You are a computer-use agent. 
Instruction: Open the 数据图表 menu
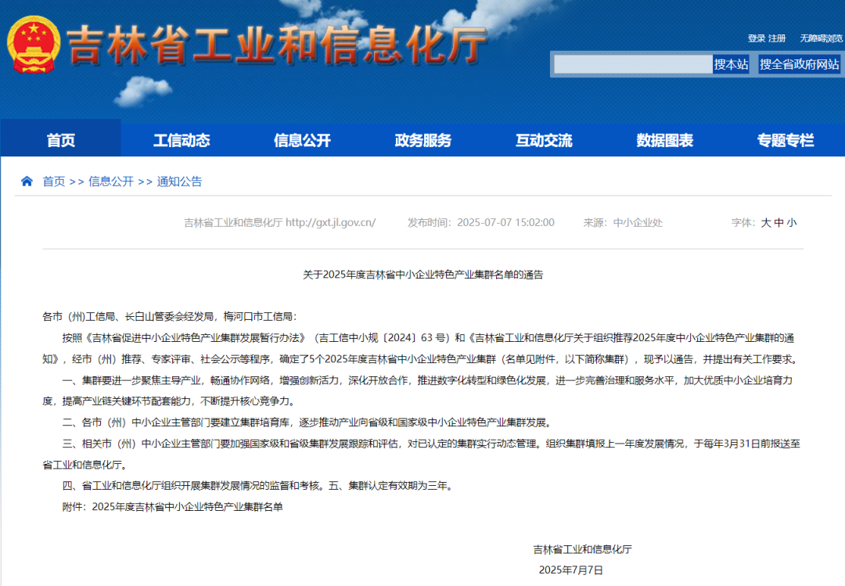[664, 139]
